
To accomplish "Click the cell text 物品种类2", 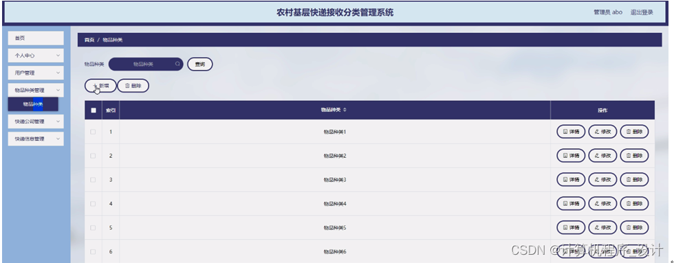I will 335,156.
